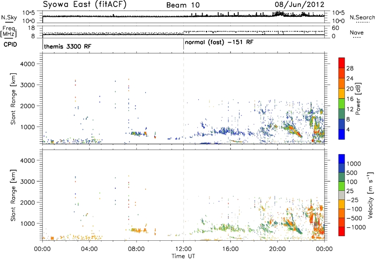Screen dimensions: 375x259
Task: Click the "18" frequency axis tick
Action: pyautogui.click(x=31, y=28)
